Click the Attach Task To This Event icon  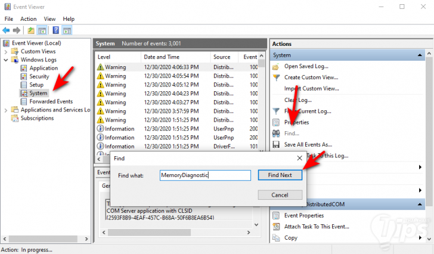pos(276,227)
